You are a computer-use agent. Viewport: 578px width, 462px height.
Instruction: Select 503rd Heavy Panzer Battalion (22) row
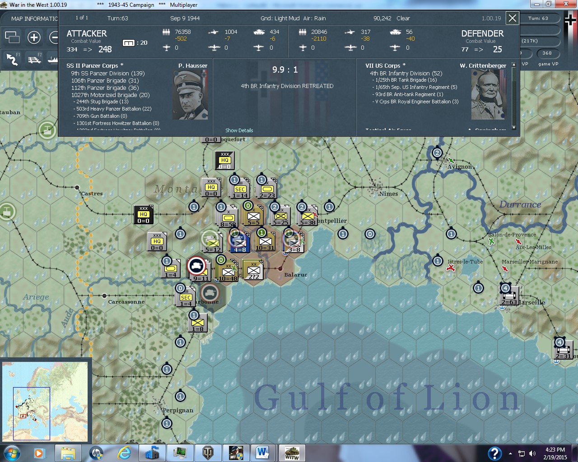coord(113,109)
